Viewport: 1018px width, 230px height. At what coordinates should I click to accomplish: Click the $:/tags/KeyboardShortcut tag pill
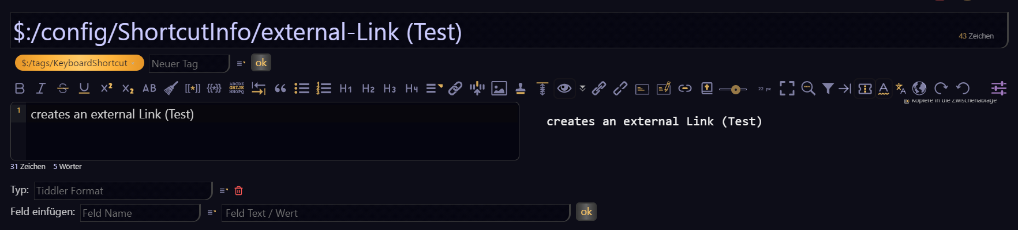(x=74, y=63)
